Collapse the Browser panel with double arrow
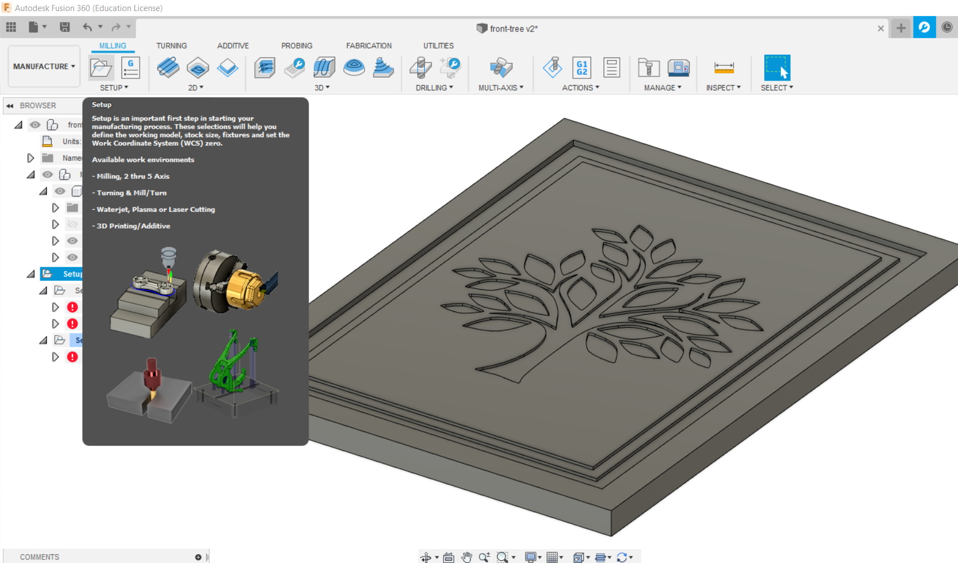Screen dimensions: 958x563 (x=10, y=105)
